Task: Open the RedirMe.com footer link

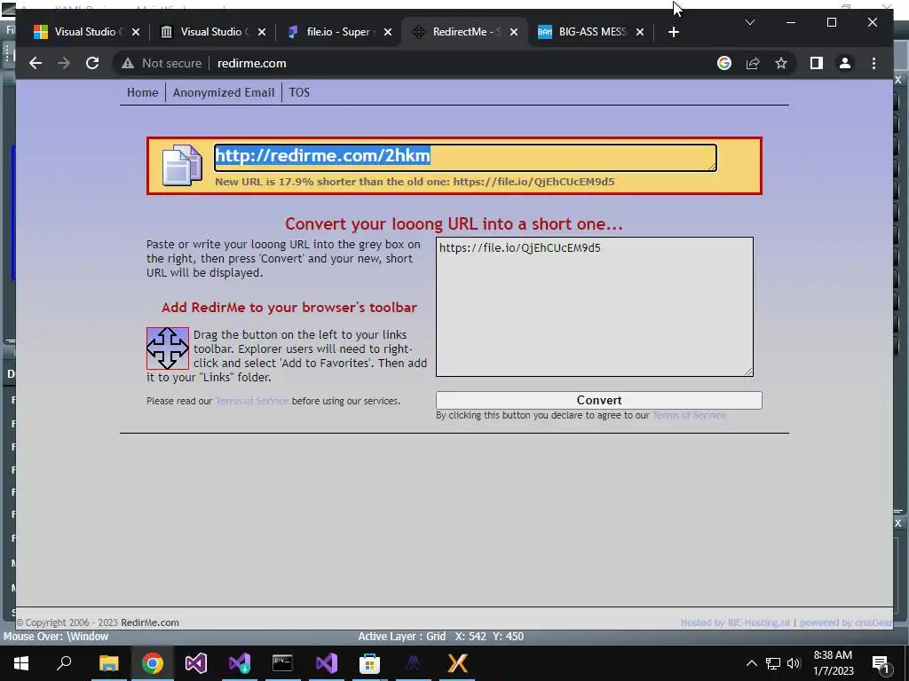Action: [x=149, y=622]
